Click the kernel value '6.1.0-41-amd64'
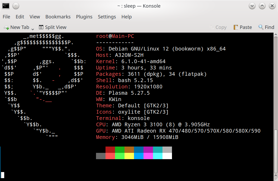278x181 pixels. pyautogui.click(x=143, y=61)
